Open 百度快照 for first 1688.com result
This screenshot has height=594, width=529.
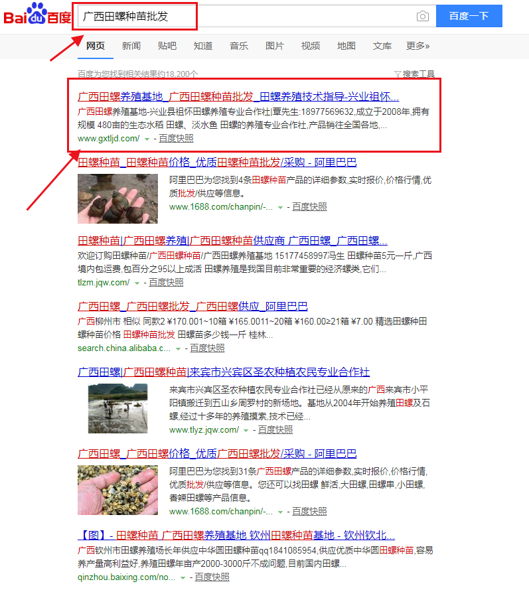(309, 206)
